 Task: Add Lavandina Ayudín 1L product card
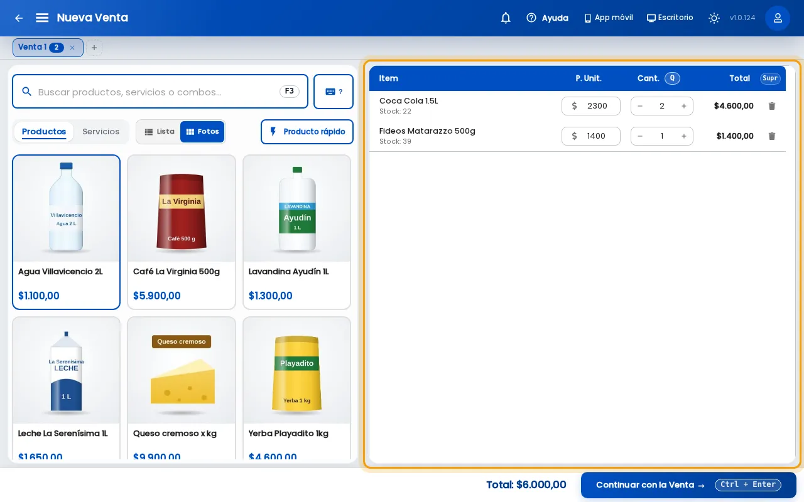297,232
